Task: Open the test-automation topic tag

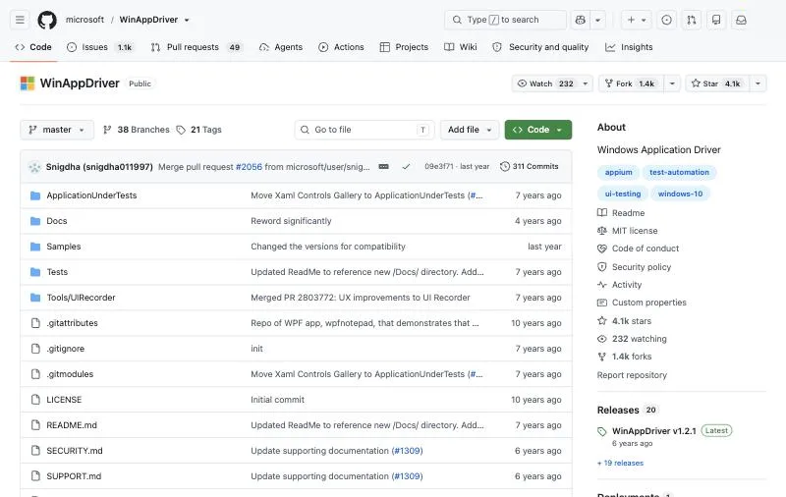Action: [679, 172]
